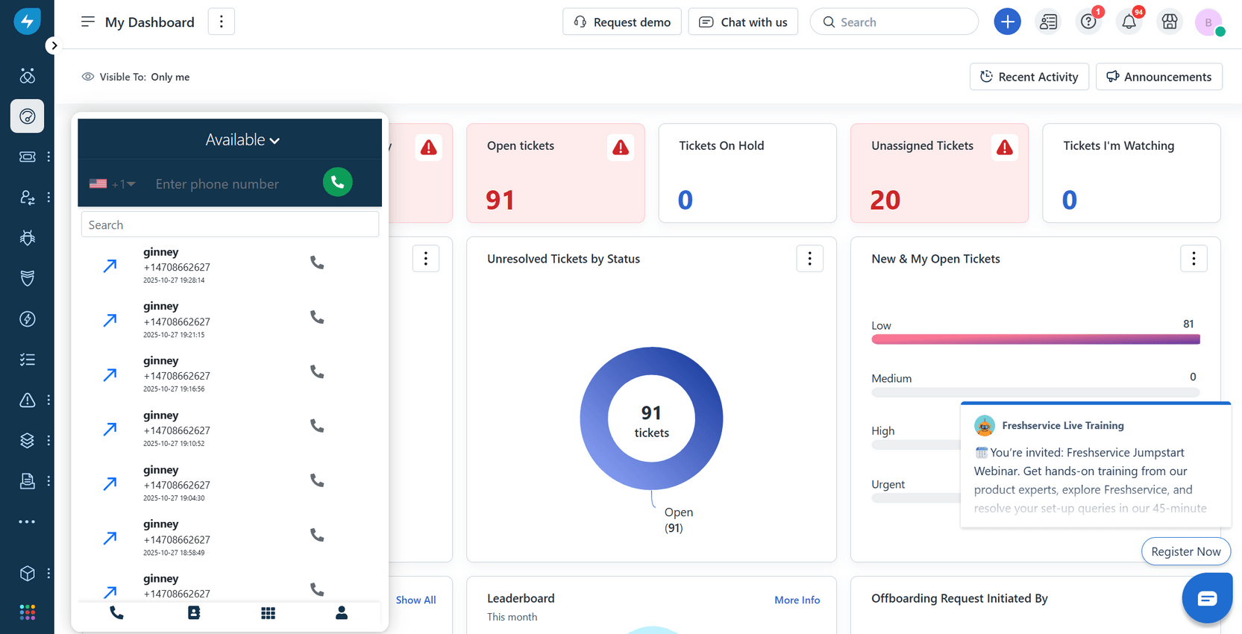Click the Chat with us button
Screen dimensions: 1242x634
(x=743, y=22)
